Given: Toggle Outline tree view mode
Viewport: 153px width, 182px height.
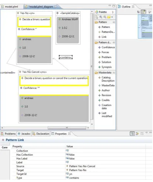Looking at the screenshot, I should coord(138,12).
